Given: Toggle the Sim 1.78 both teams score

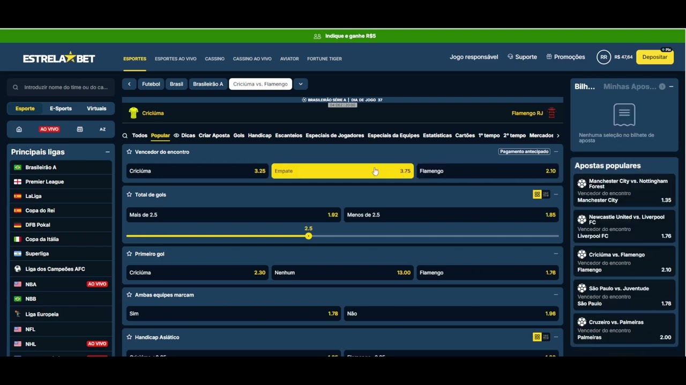Looking at the screenshot, I should pyautogui.click(x=234, y=314).
